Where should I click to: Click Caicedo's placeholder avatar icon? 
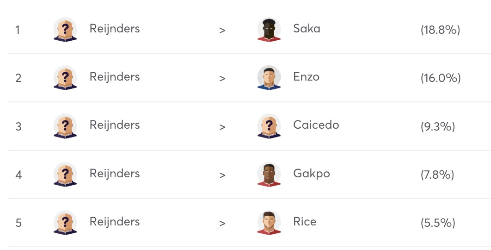coord(269,126)
